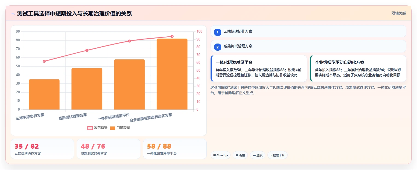Image resolution: width=417 pixels, height=170 pixels.
Task: Click the summary paragraph starting 这张图围绕
Action: click(x=308, y=90)
